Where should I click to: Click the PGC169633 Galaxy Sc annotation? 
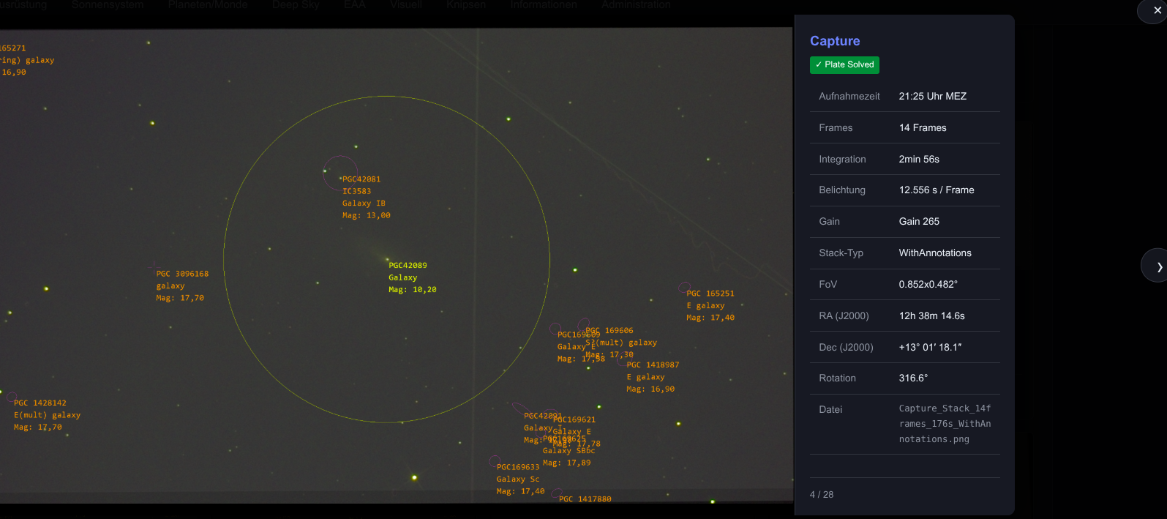point(520,479)
